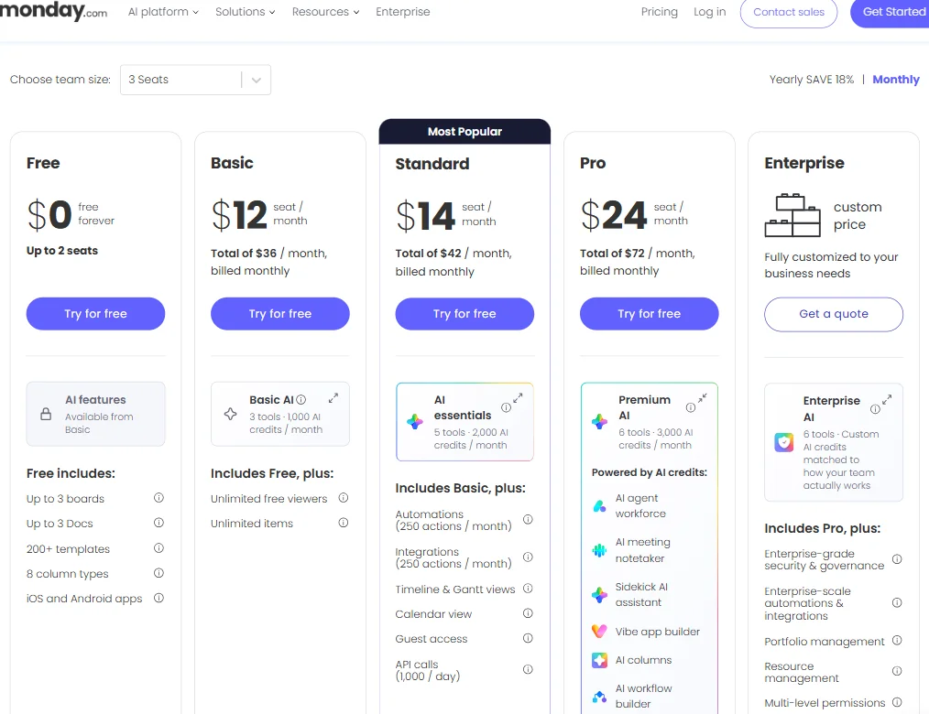Open info for Up to 3 boards
Viewport: 929px width, 714px height.
[x=158, y=498]
